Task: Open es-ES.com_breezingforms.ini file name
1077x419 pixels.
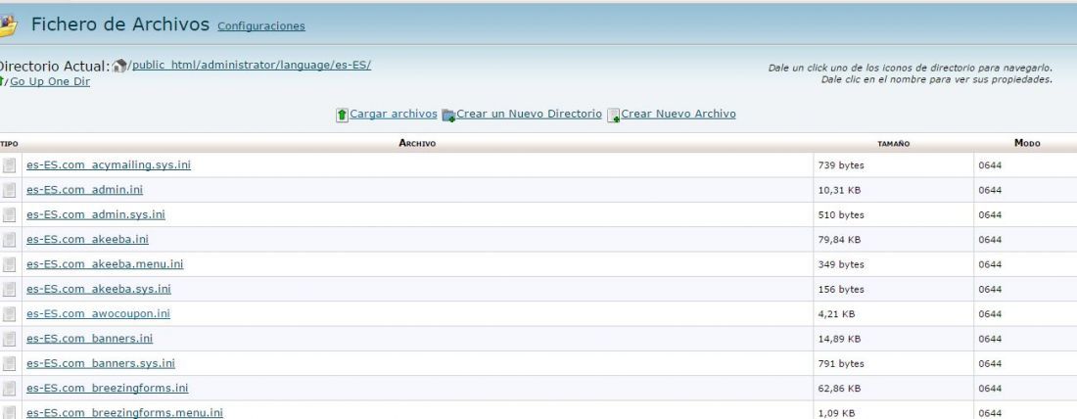Action: click(x=107, y=388)
